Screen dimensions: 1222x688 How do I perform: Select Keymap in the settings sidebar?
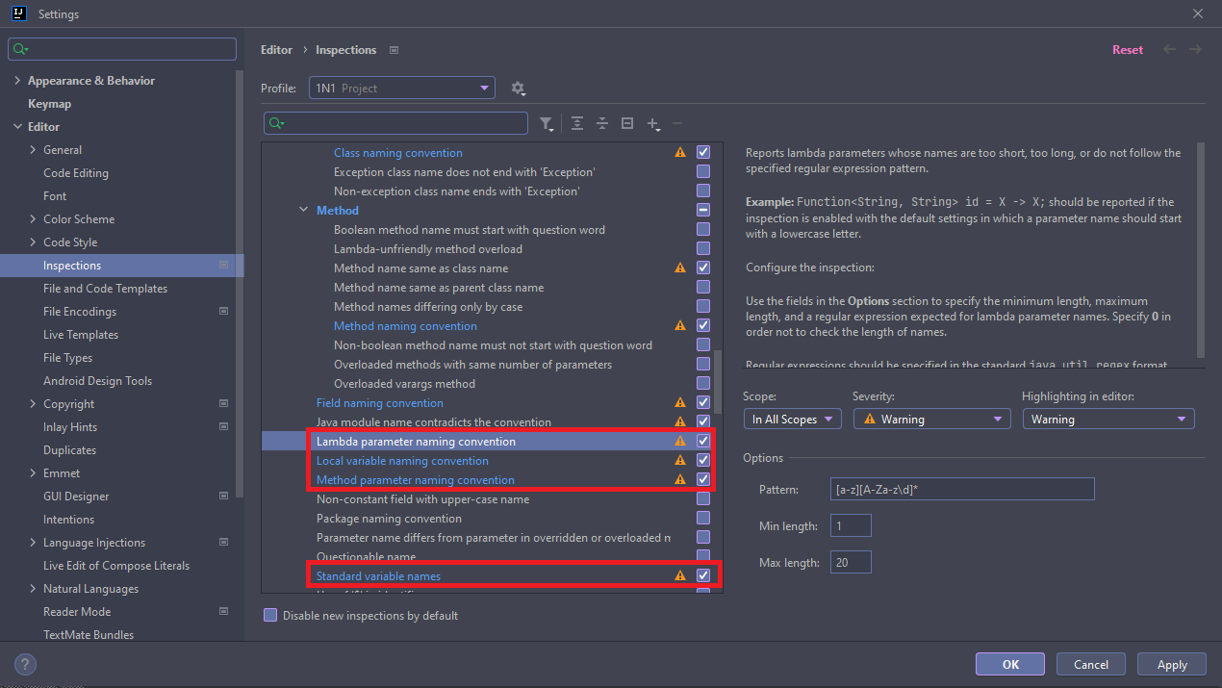pos(49,104)
